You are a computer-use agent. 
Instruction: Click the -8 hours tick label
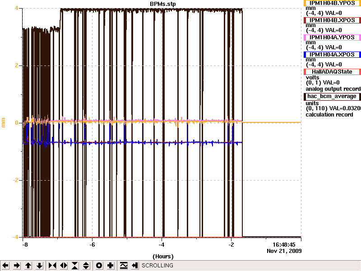25,245
